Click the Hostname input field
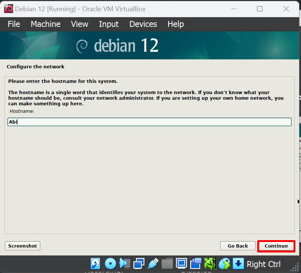Screen dimensions: 301x273 [150, 122]
